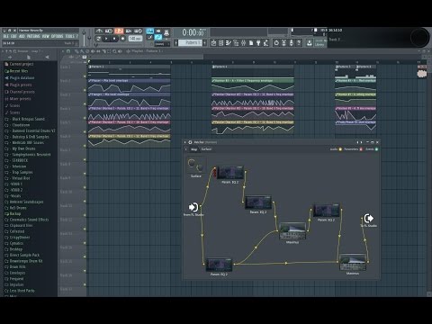Image resolution: width=432 pixels, height=324 pixels.
Task: Open the ADD menu
Action: (22, 36)
